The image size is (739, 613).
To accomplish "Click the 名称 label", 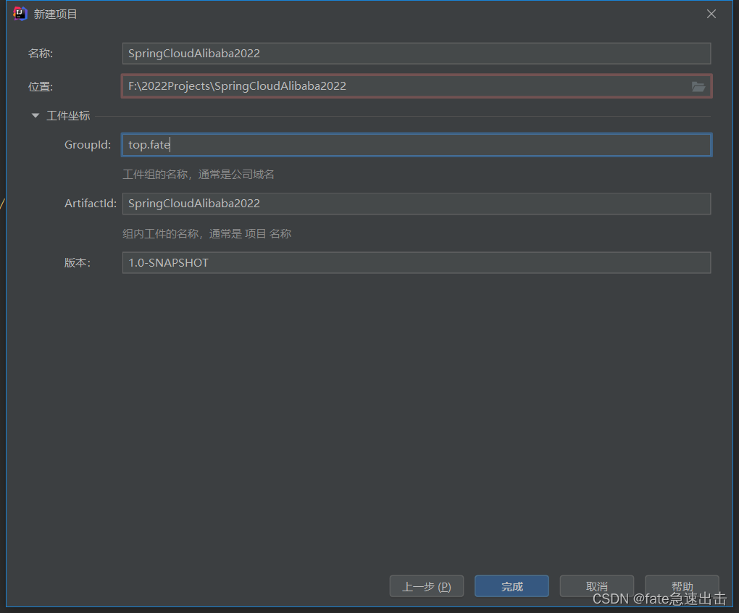I will click(x=41, y=54).
